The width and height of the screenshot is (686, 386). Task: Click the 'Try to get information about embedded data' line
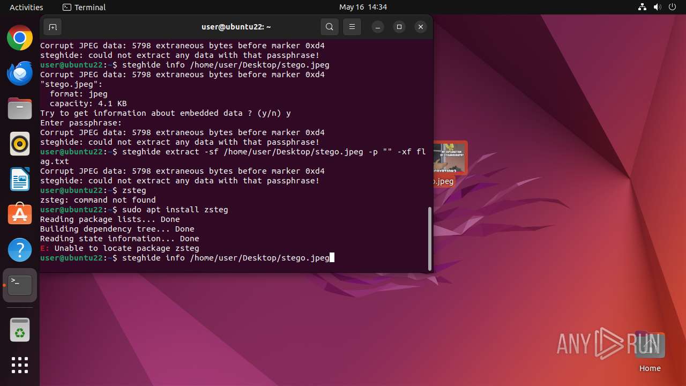coord(166,113)
